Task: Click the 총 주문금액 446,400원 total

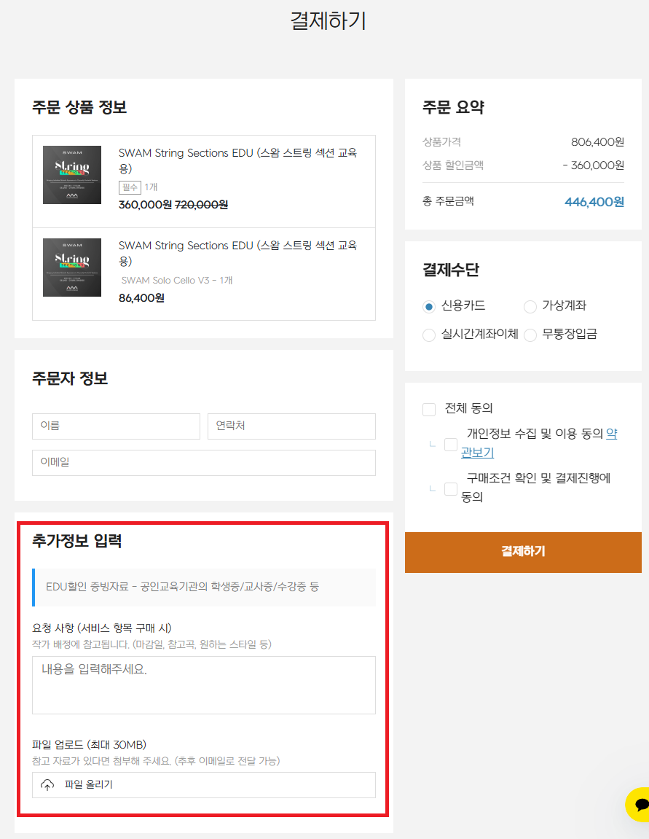Action: (x=594, y=202)
